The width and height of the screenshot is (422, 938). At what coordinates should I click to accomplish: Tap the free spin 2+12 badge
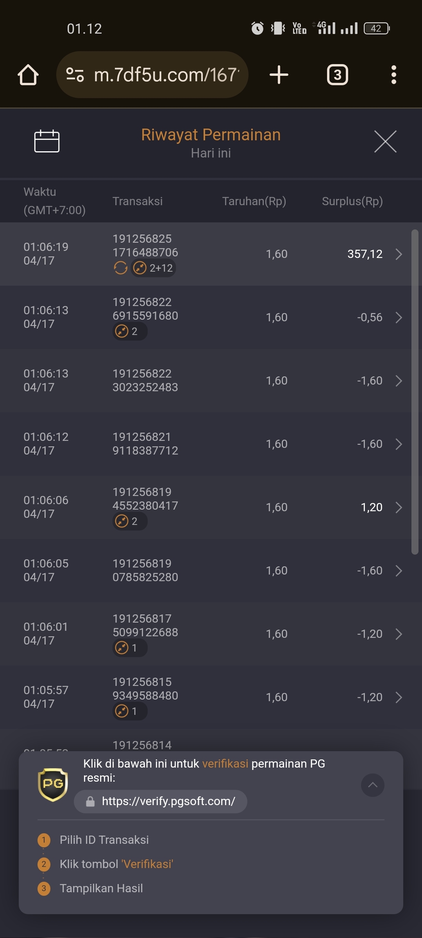tap(153, 268)
